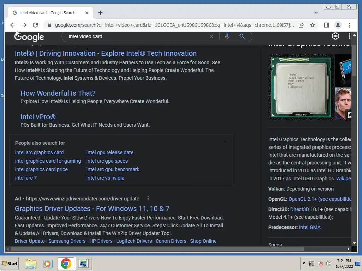This screenshot has height=271, width=362.
Task: Open the man's face image thumbnail
Action: pos(343,103)
